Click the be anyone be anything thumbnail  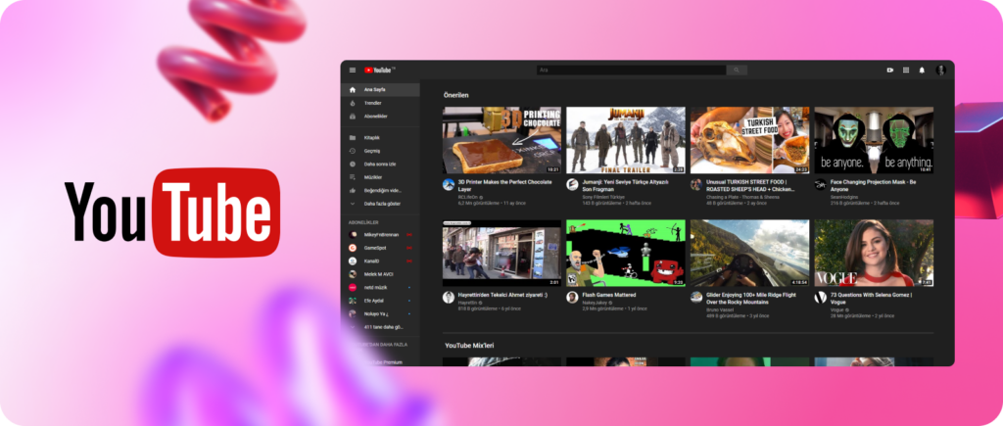coord(874,140)
